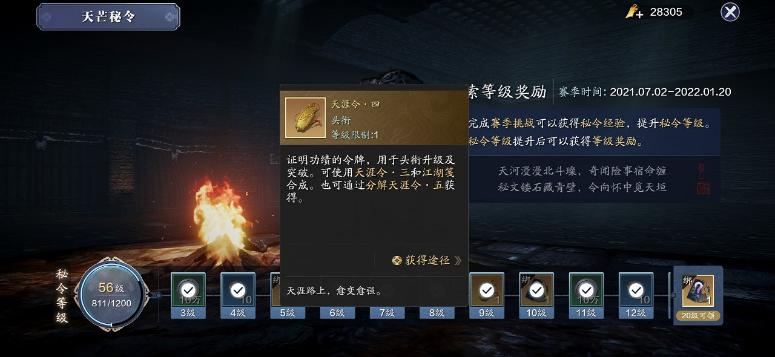Click the level 9 claimed reward tile
The image size is (775, 357).
point(486,290)
